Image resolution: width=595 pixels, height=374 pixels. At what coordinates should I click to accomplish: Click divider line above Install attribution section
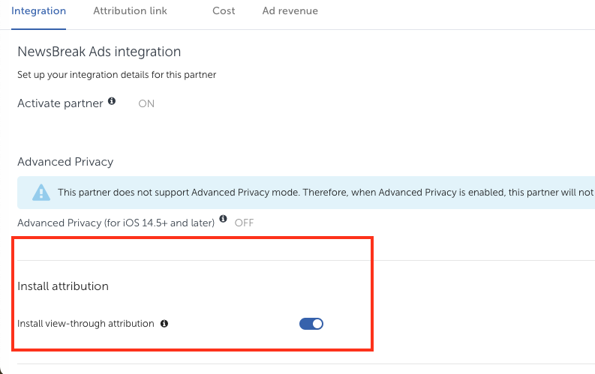click(300, 261)
